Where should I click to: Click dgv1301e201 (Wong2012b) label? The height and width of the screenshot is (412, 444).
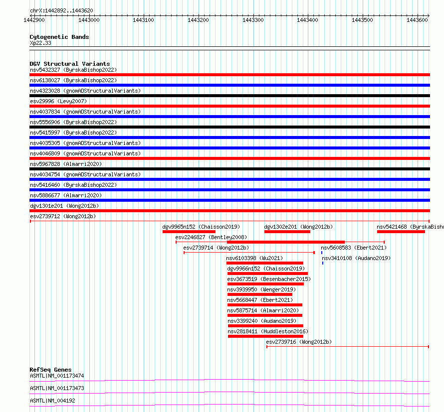[x=64, y=206]
